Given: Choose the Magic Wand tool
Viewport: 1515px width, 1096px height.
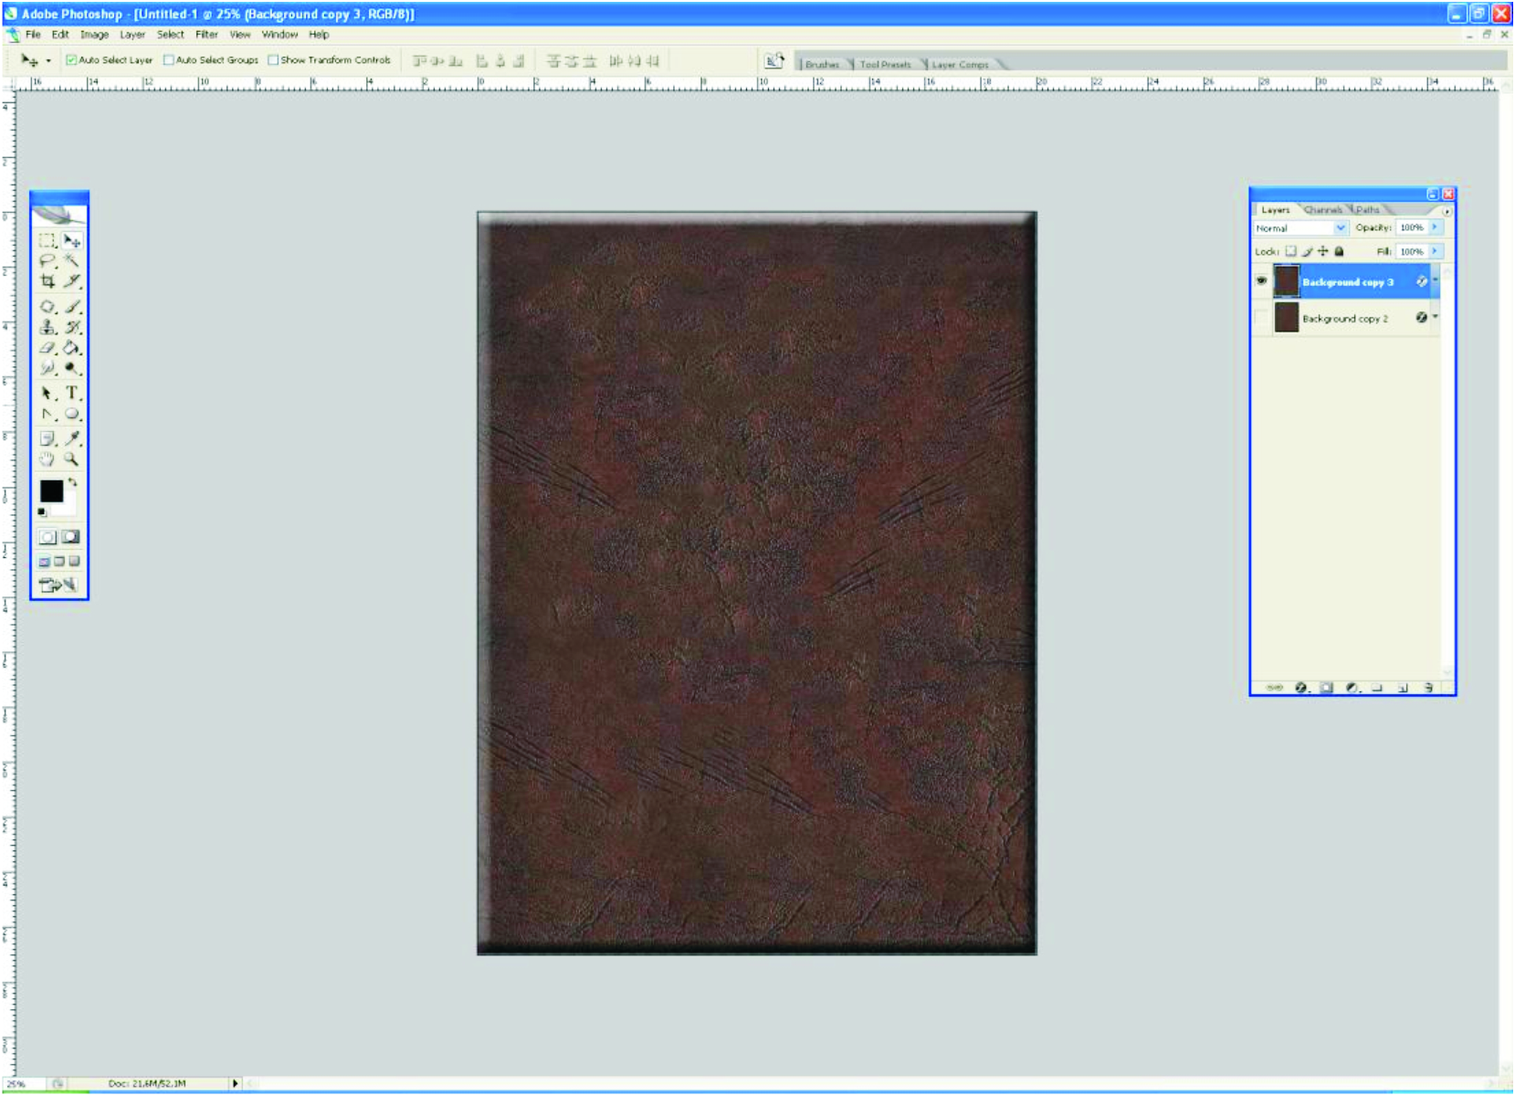Looking at the screenshot, I should click(x=72, y=261).
